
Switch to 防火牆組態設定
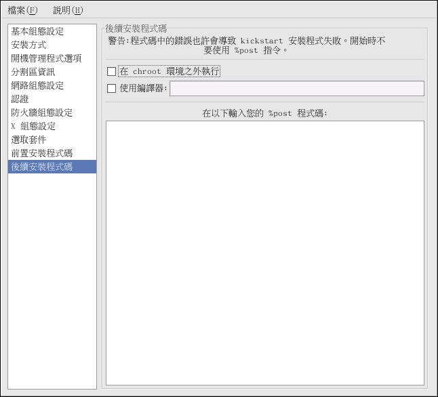[42, 112]
